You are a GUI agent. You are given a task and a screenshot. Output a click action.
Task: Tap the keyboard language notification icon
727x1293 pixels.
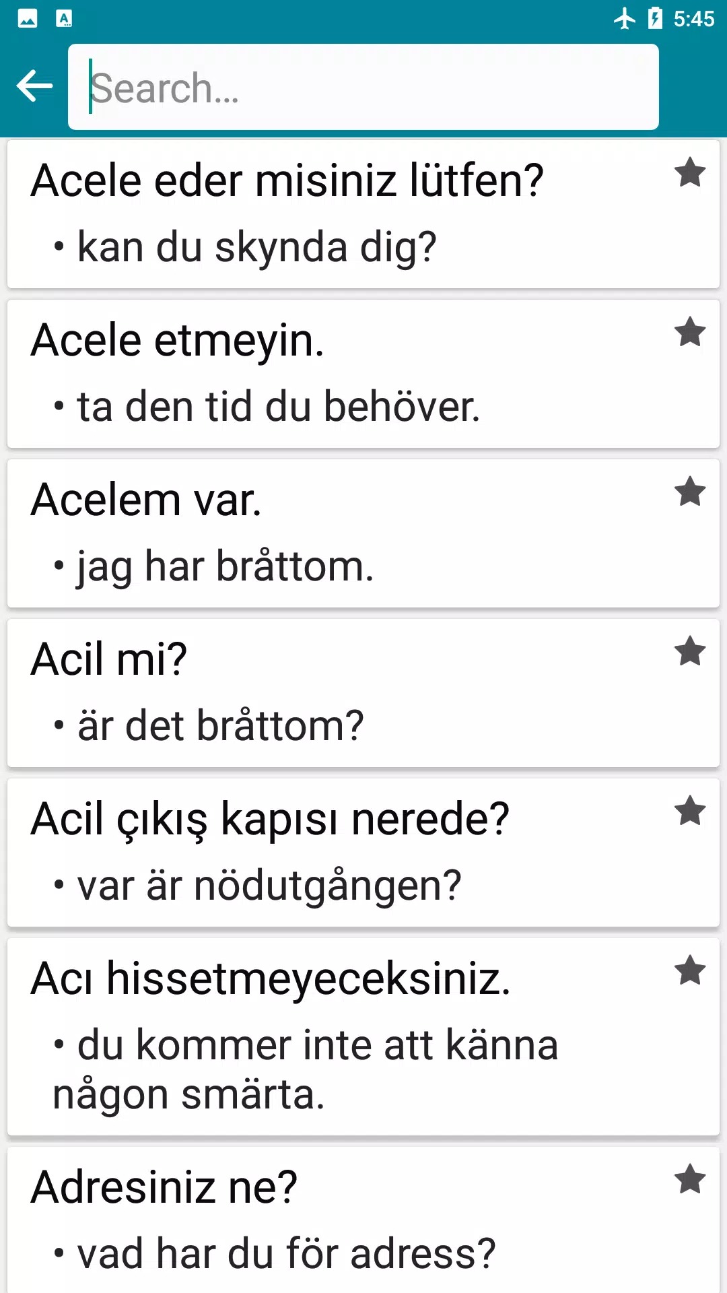coord(64,18)
